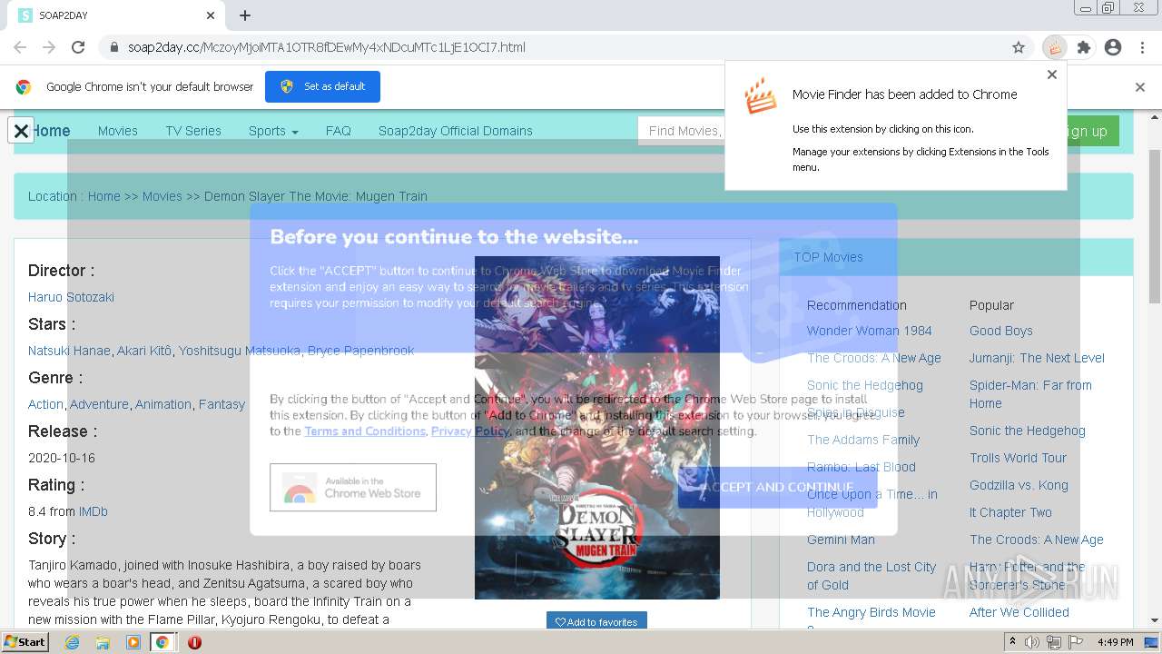Close the overlay with the X icon
1162x654 pixels.
pos(21,130)
